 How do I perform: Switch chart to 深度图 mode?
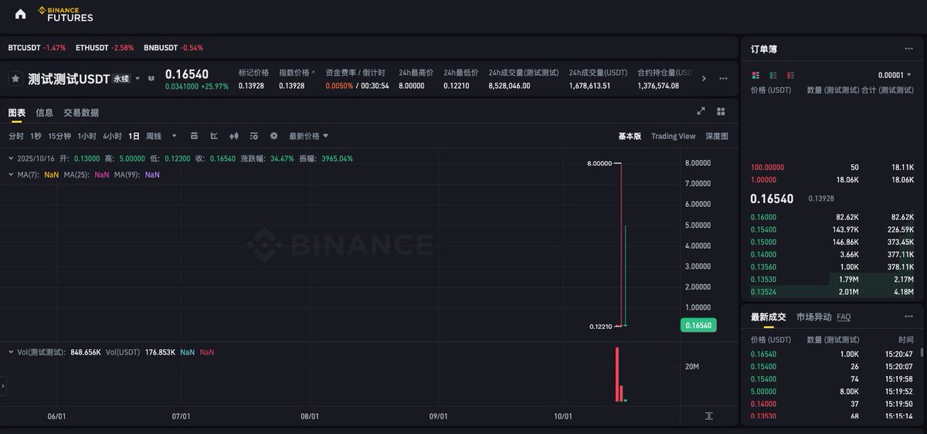pyautogui.click(x=717, y=136)
